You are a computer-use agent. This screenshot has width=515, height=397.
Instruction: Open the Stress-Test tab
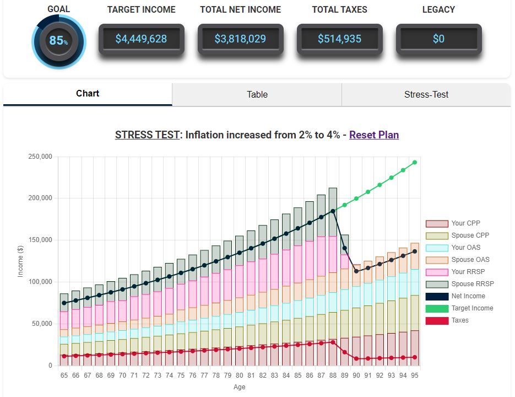coord(426,94)
